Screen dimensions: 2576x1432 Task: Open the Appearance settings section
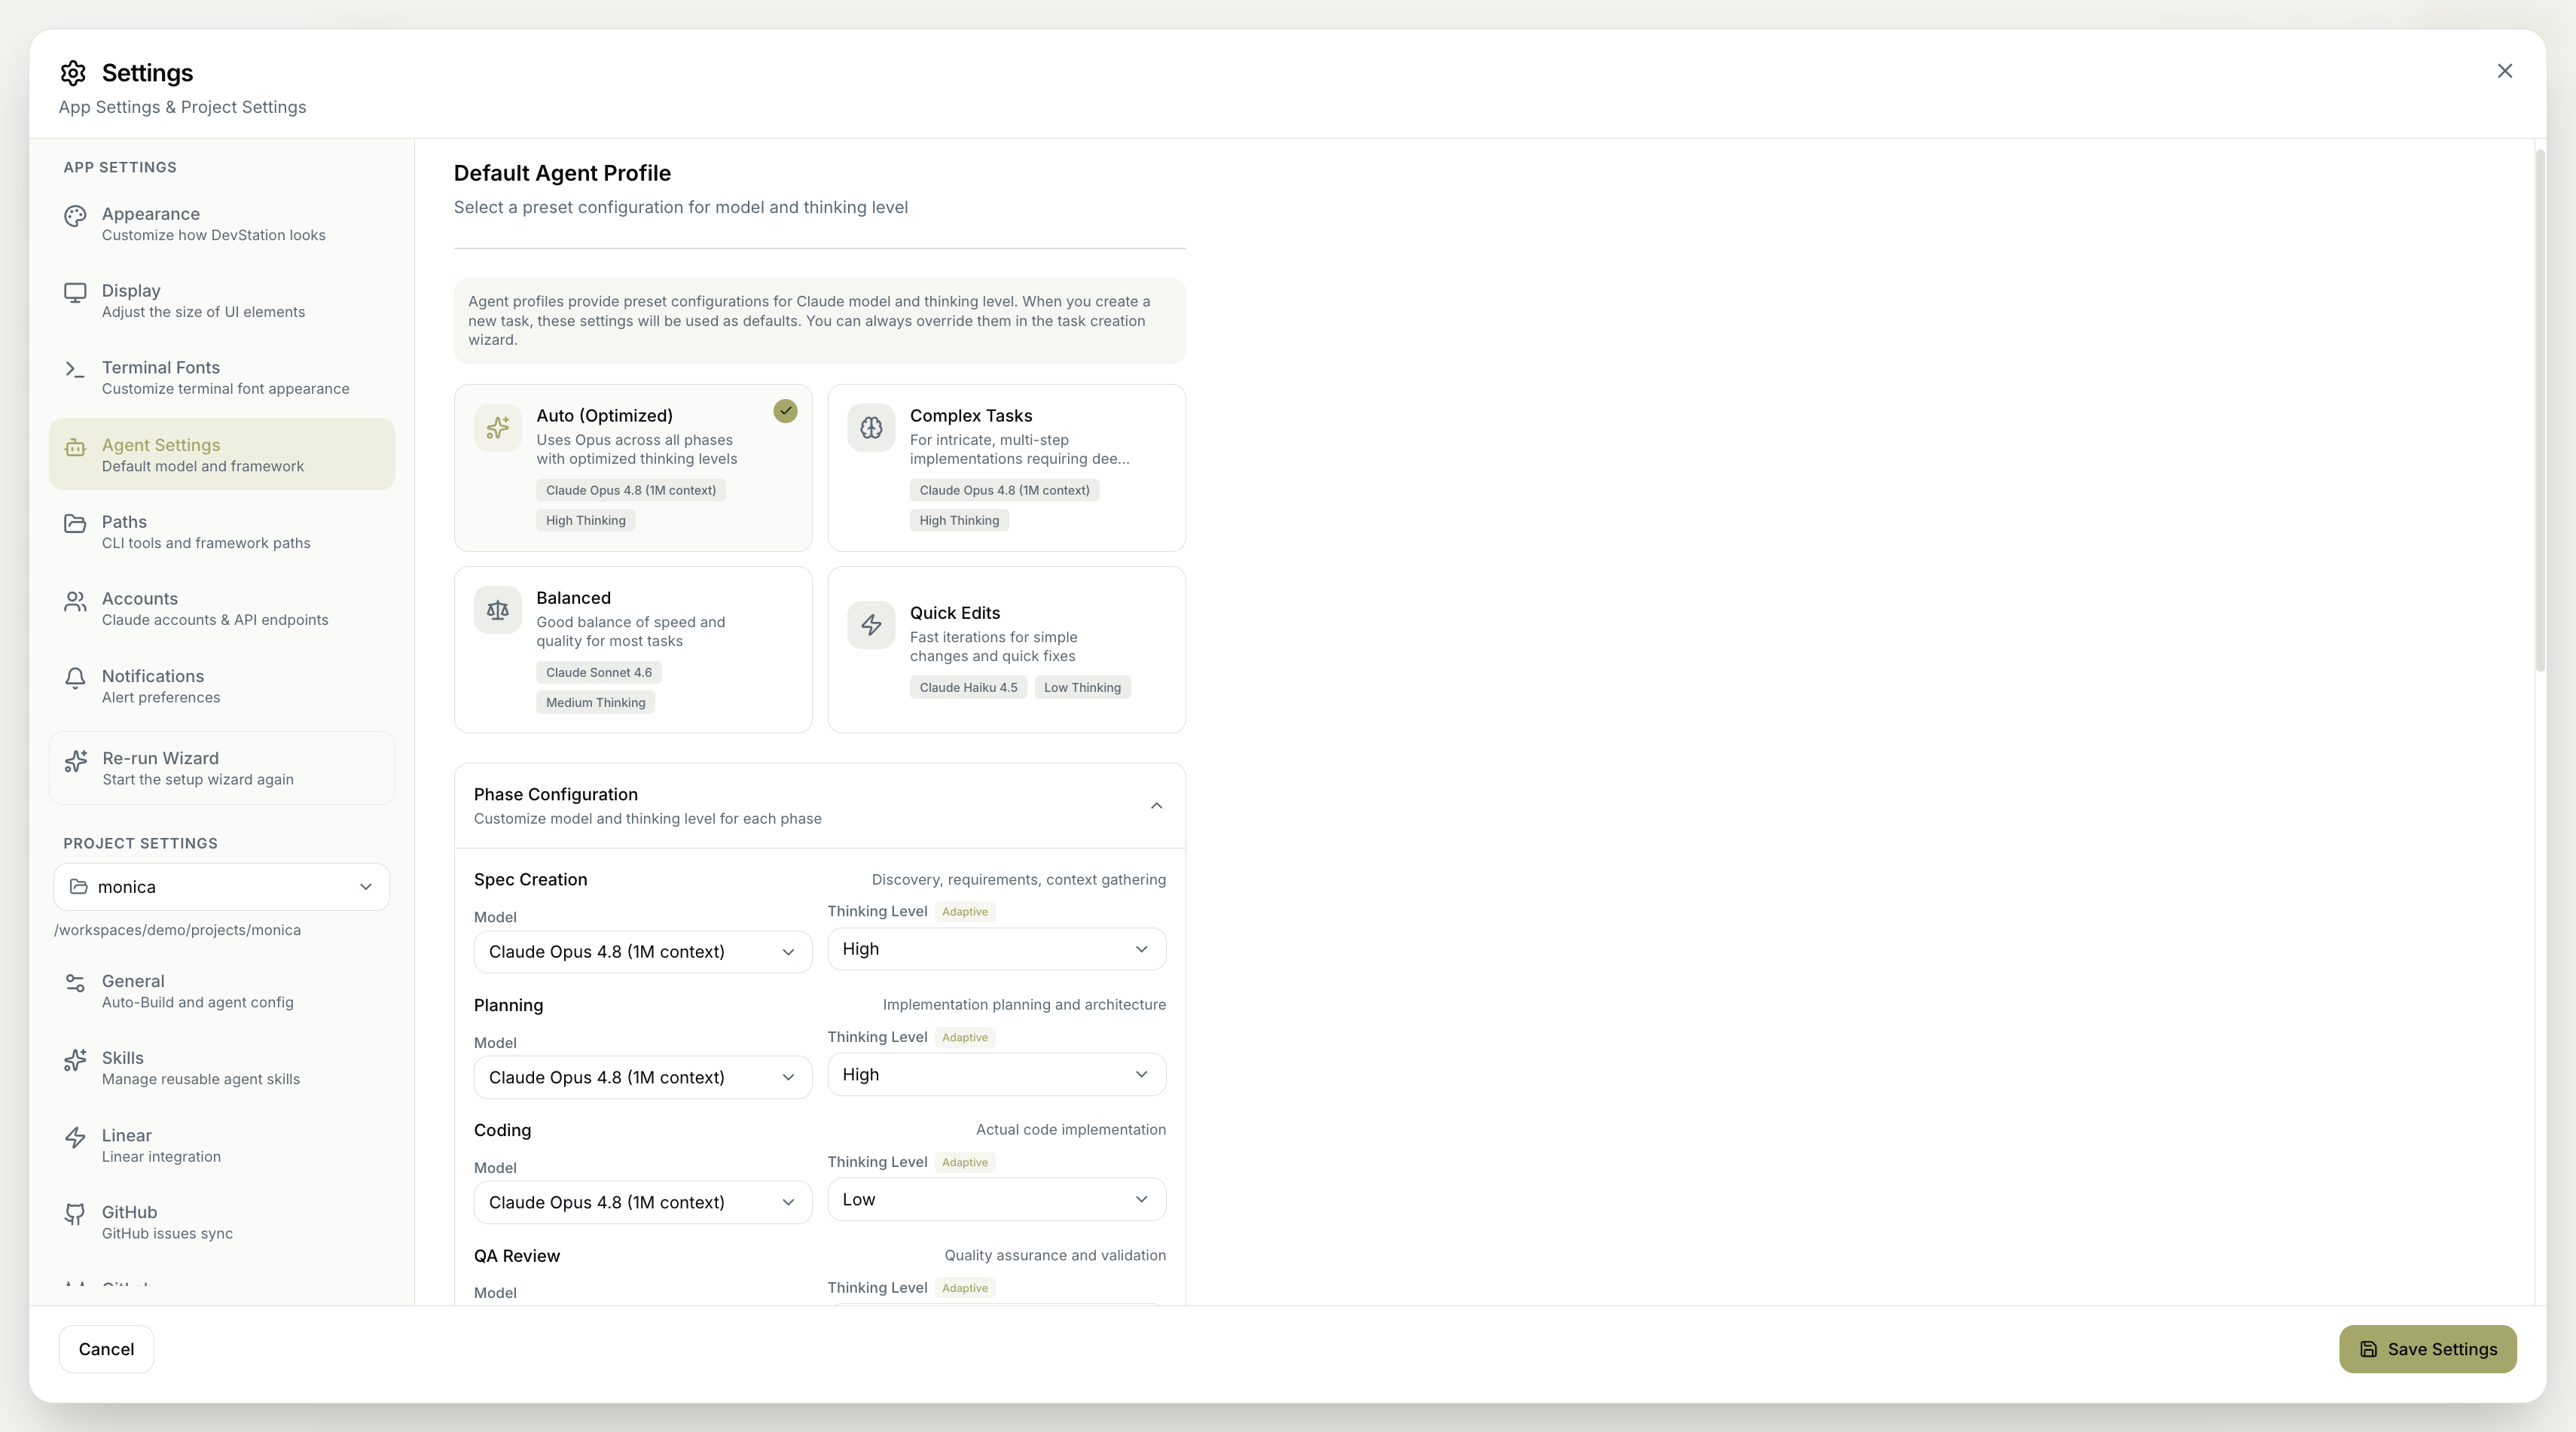tap(222, 224)
